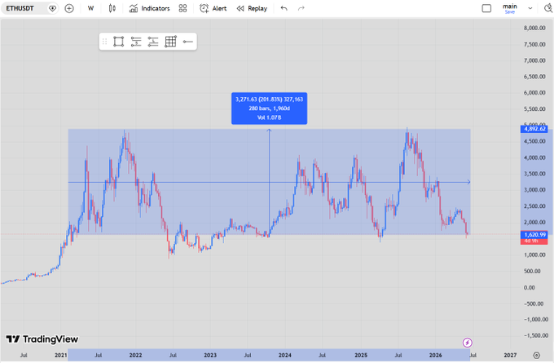This screenshot has height=363, width=554.
Task: Expand the main layout dropdown arrow
Action: (x=530, y=8)
